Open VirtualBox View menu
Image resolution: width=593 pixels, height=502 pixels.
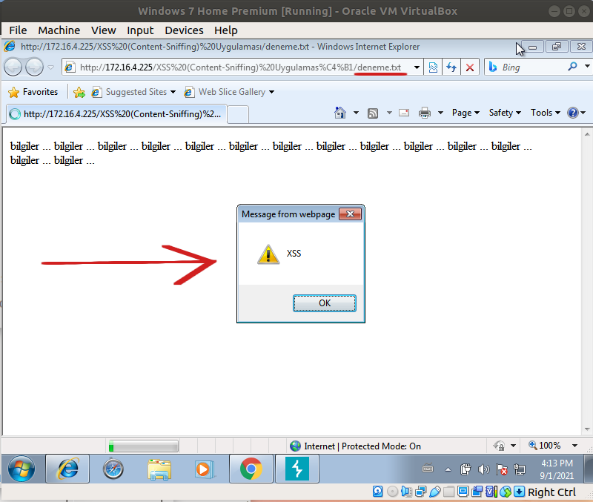pos(103,30)
